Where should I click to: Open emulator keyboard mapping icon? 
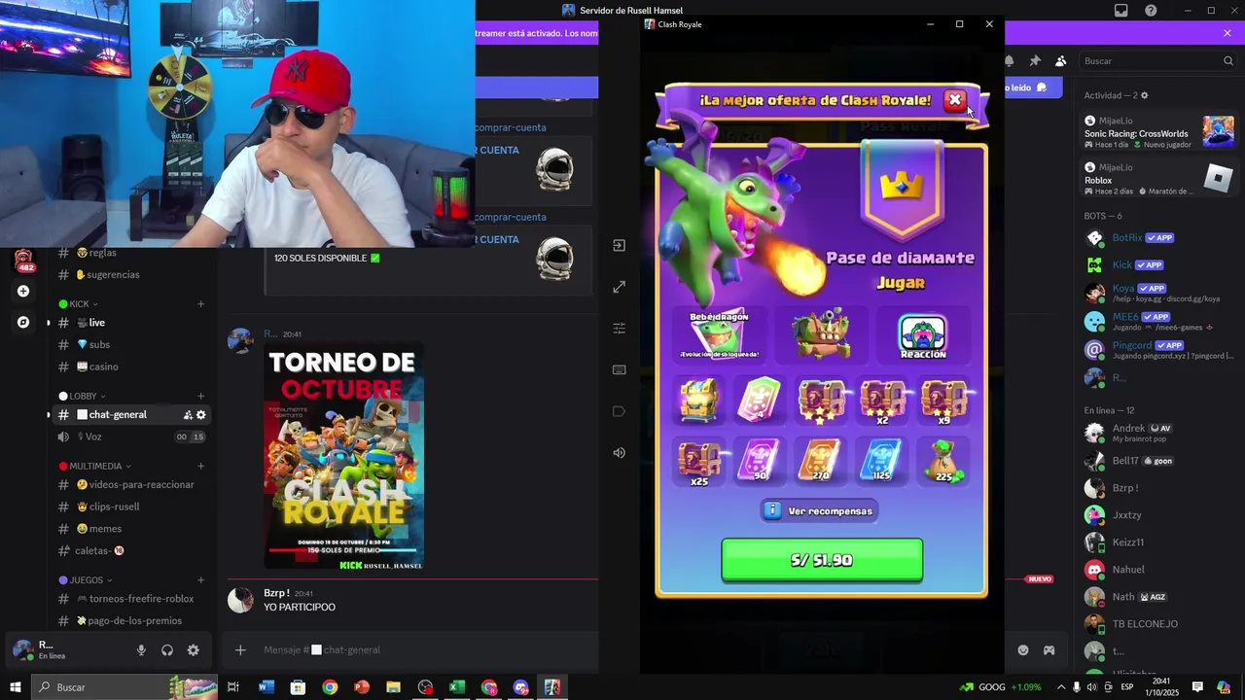(619, 369)
